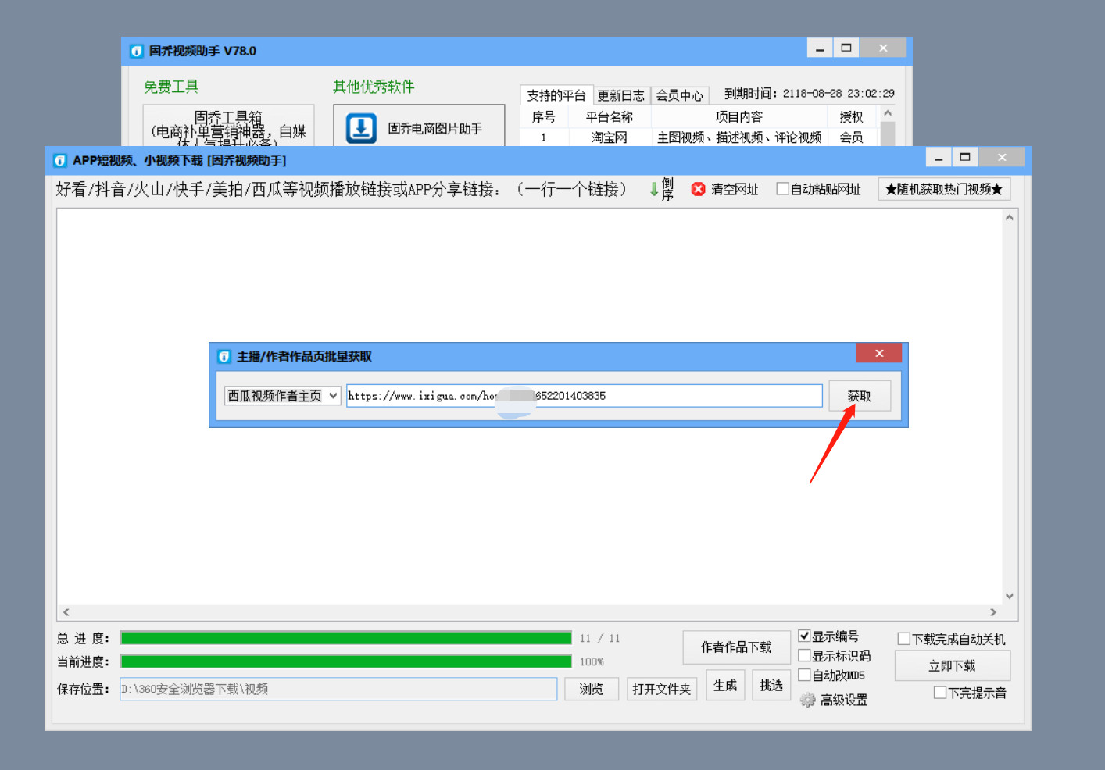
Task: Enable the 自动粘贴网址 checkbox
Action: tap(782, 188)
